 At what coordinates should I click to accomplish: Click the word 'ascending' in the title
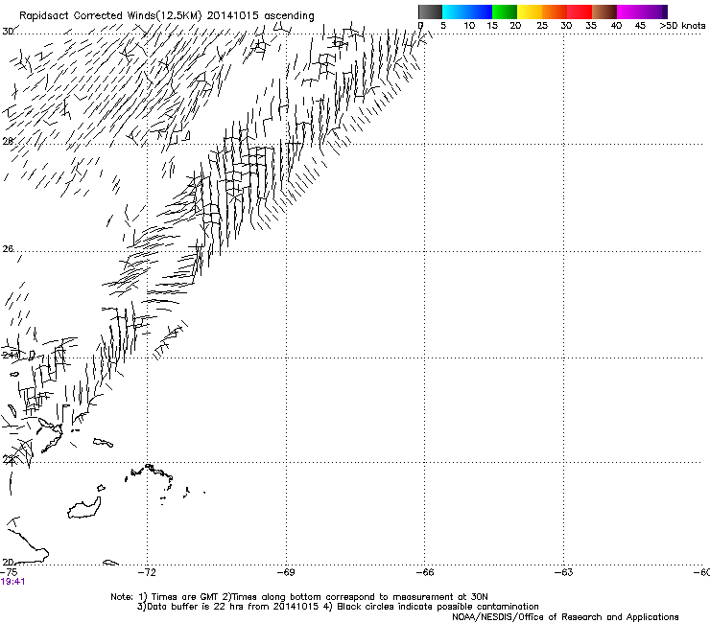pyautogui.click(x=289, y=16)
